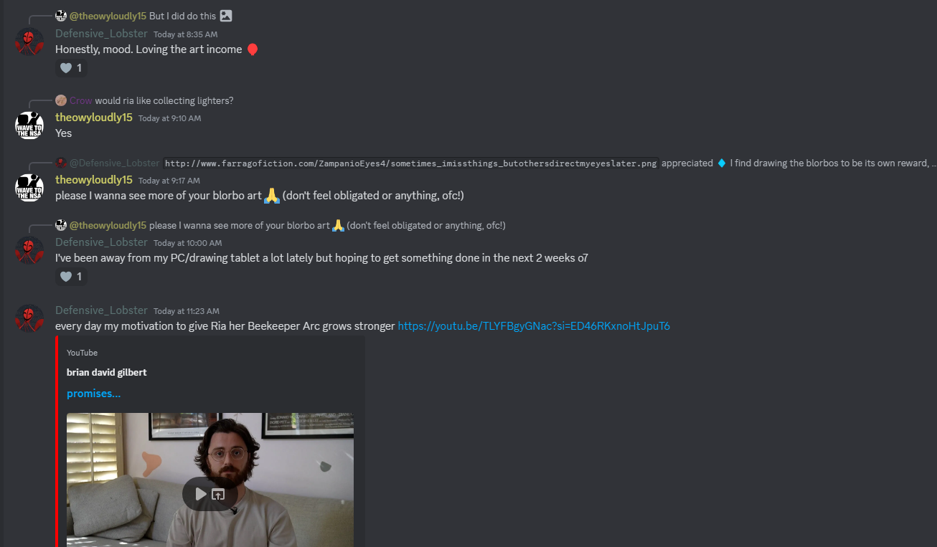Click the small @Defensive_Lobster reply avatar icon

coord(61,163)
